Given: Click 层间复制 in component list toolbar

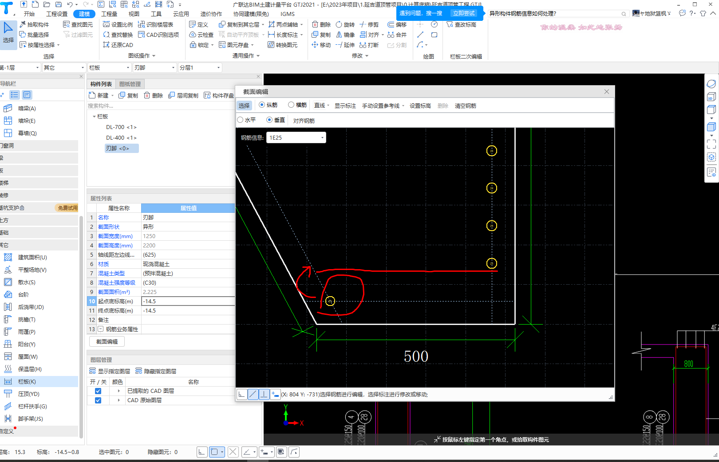Looking at the screenshot, I should (x=183, y=95).
